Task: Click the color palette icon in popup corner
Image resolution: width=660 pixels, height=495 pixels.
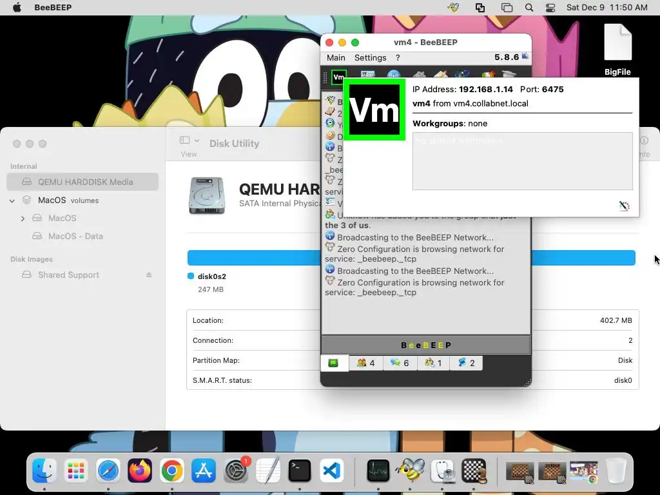Action: coord(624,206)
